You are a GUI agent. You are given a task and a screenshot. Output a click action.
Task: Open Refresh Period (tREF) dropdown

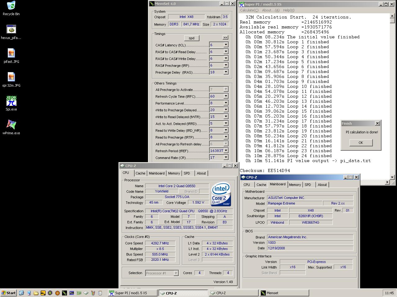[x=226, y=151]
